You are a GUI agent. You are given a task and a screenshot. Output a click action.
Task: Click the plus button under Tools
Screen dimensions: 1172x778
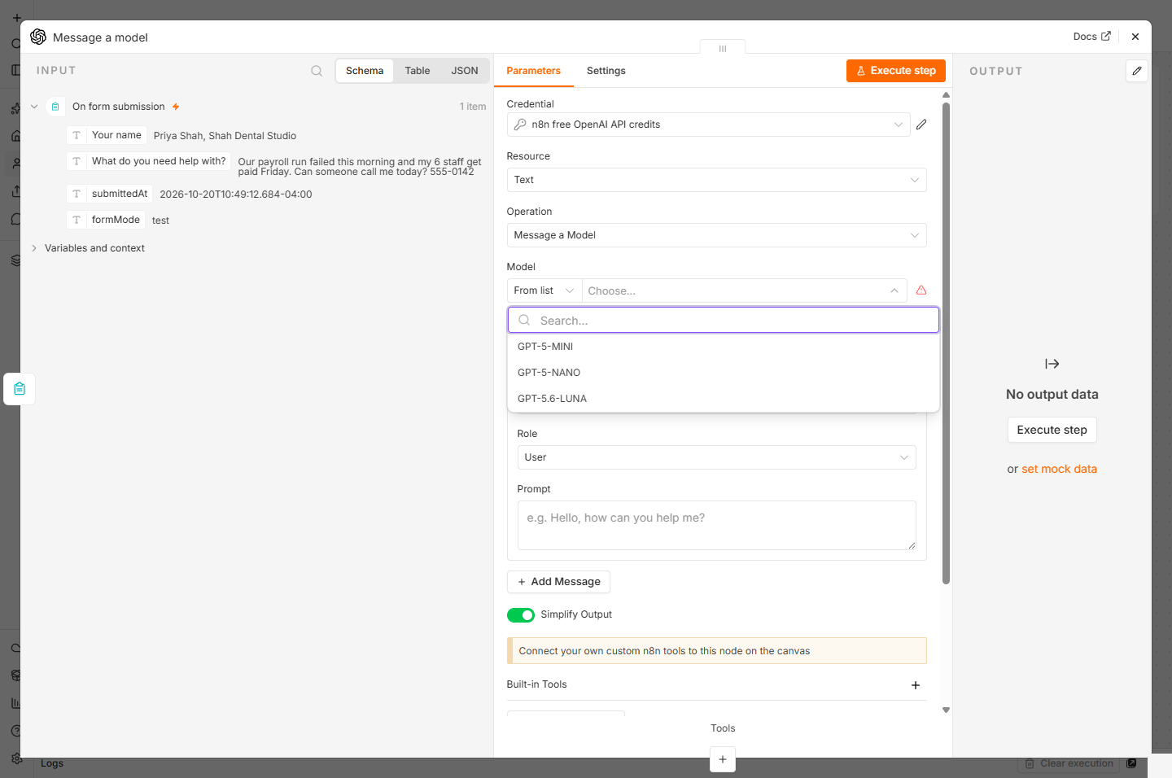pyautogui.click(x=723, y=759)
